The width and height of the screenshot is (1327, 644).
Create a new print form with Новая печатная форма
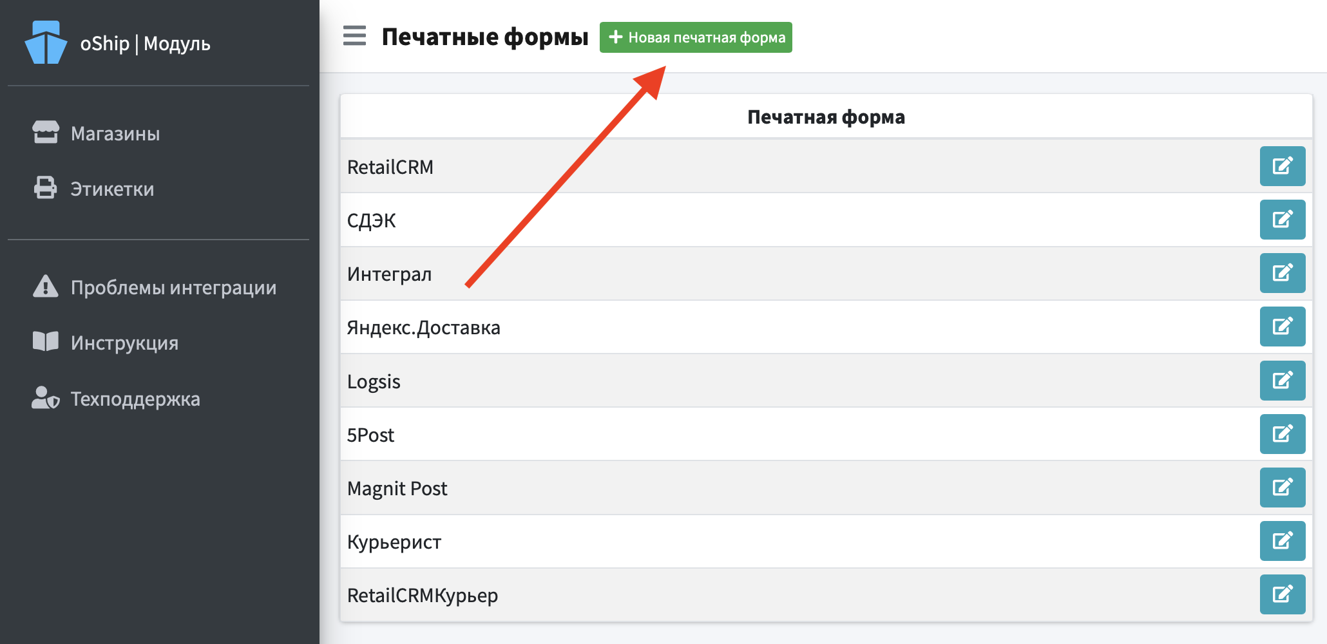pos(696,37)
